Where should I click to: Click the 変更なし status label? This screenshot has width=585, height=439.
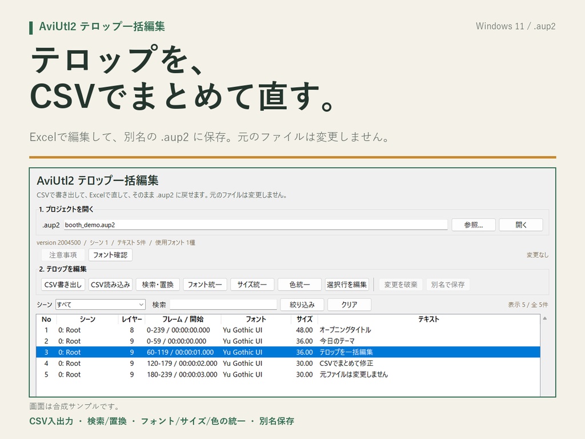click(537, 255)
